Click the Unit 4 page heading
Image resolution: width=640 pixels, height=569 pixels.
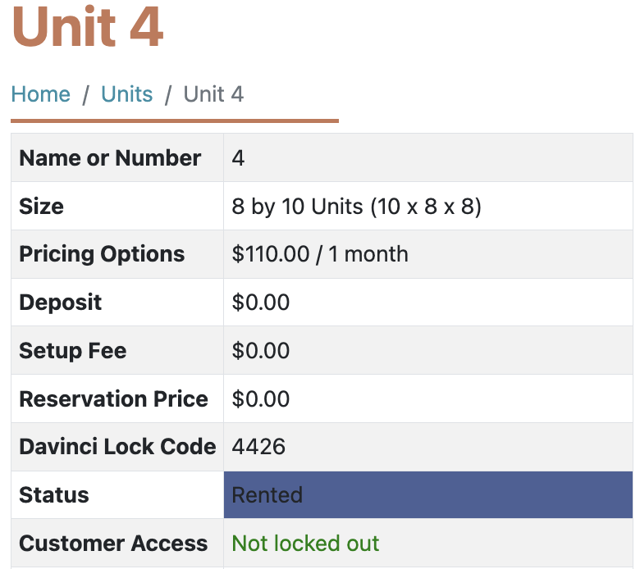(x=87, y=27)
